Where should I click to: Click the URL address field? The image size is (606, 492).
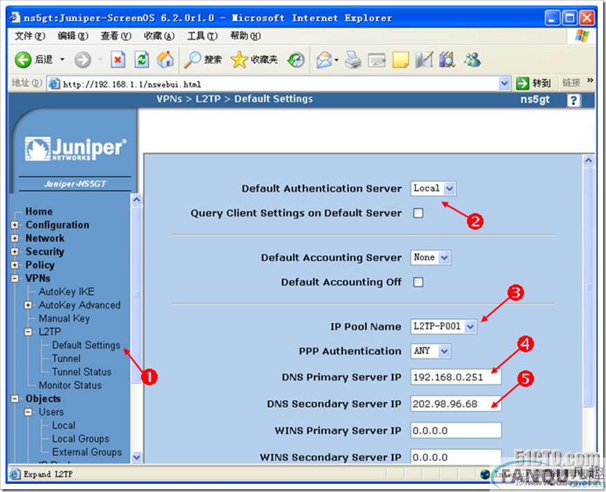pos(279,84)
